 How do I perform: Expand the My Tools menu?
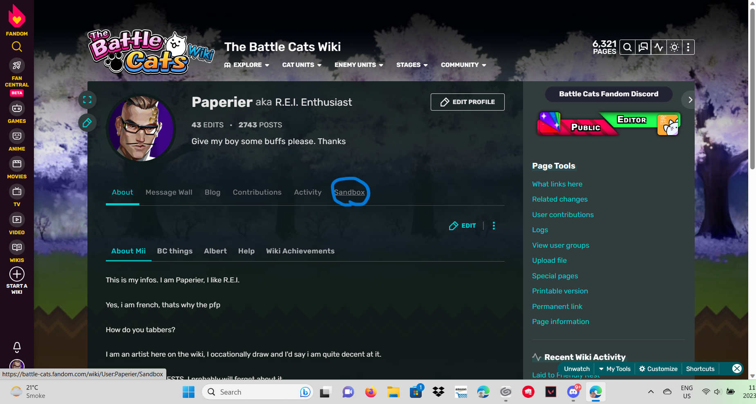[615, 369]
